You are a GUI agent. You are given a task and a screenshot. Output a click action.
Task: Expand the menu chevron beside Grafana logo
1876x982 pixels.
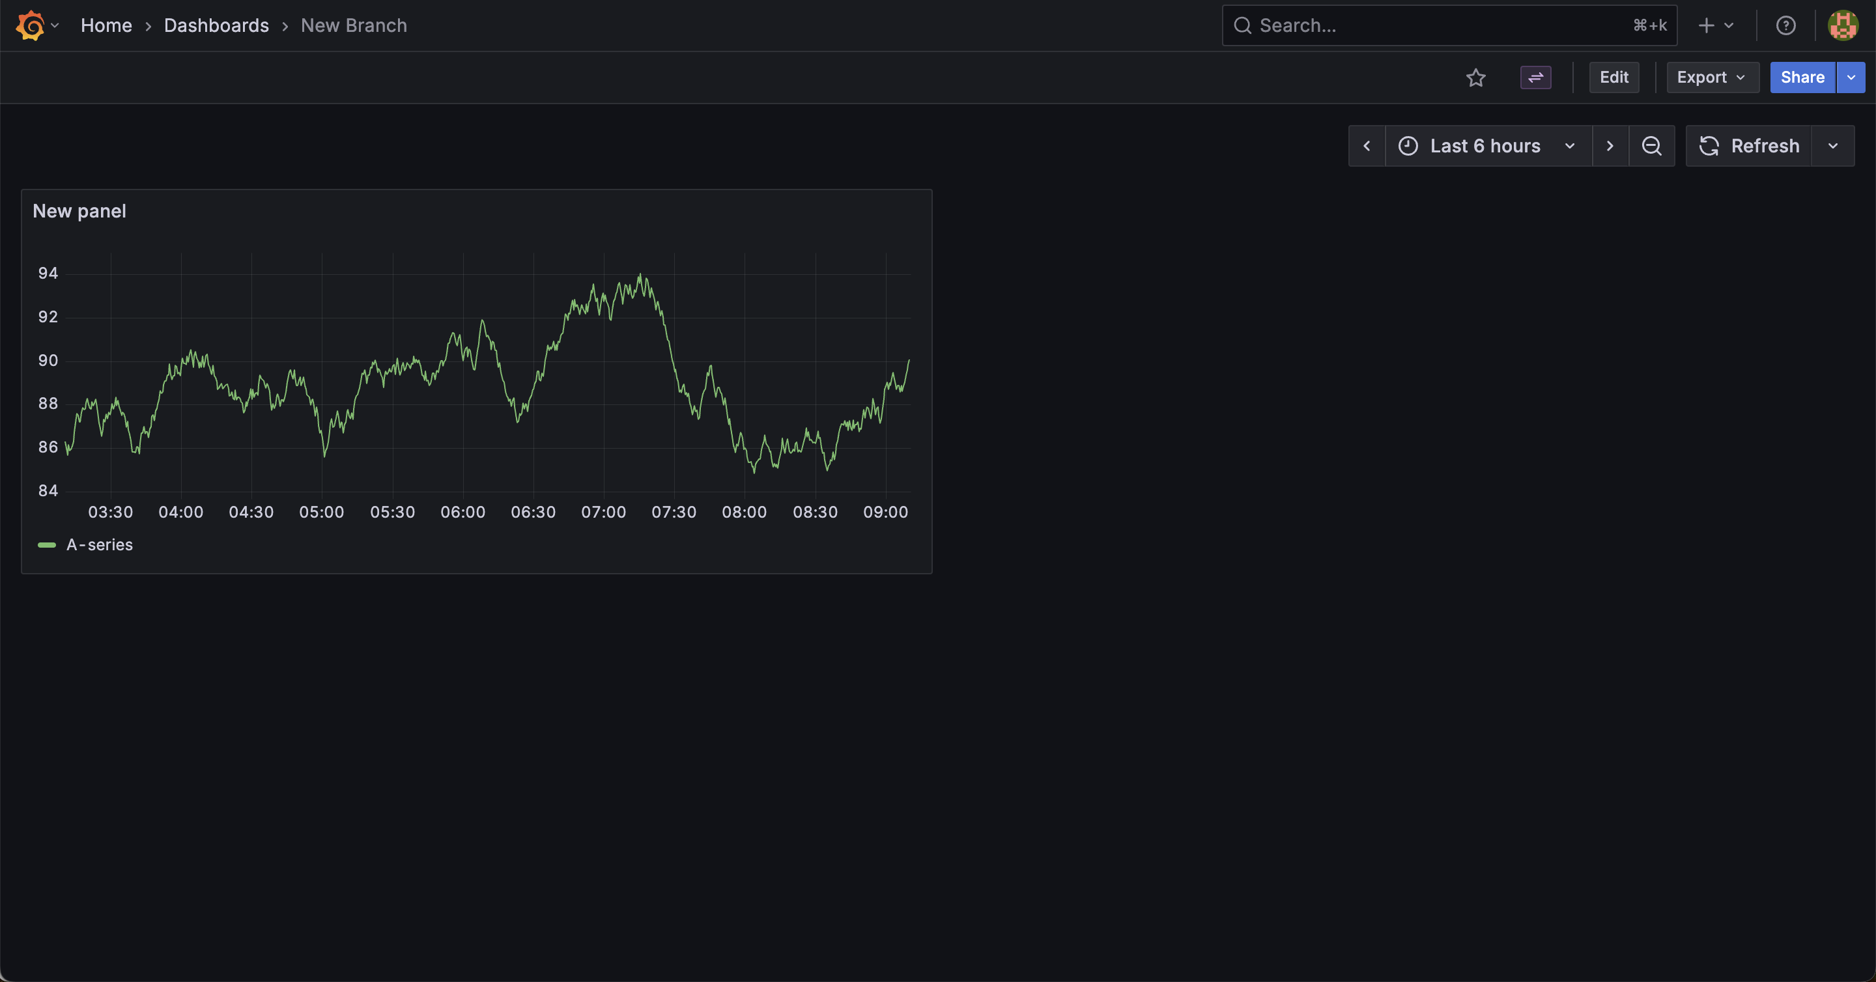coord(55,25)
